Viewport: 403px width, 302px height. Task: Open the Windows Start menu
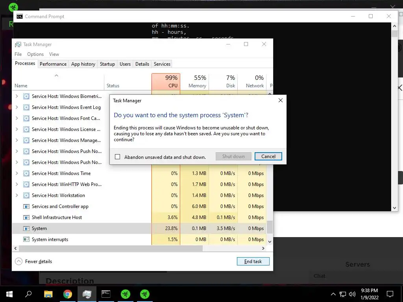pyautogui.click(x=9, y=294)
